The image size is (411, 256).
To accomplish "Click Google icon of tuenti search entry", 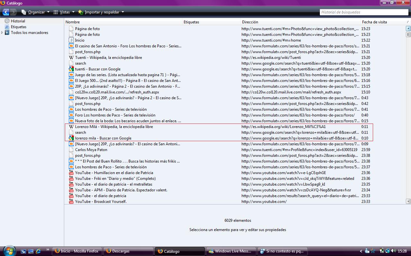I will tap(71, 69).
